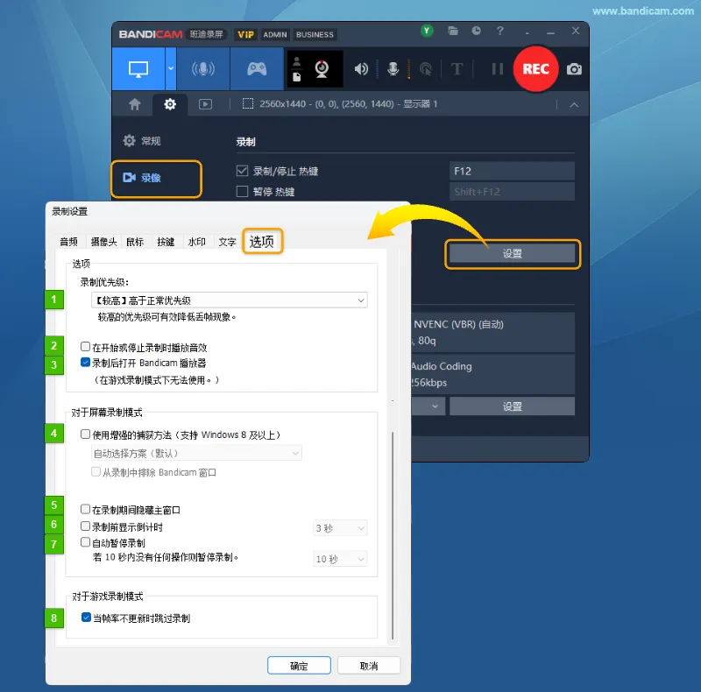Open screen recording mode dropdown arrow
The width and height of the screenshot is (701, 692).
point(171,69)
